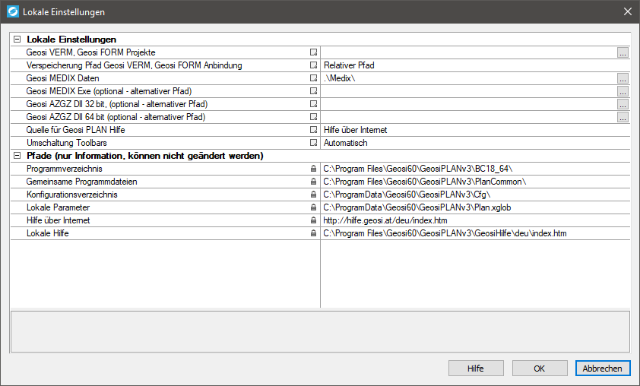640x386 pixels.
Task: Click lock icon beside Konfigurationsverzeichnis
Action: pos(313,195)
